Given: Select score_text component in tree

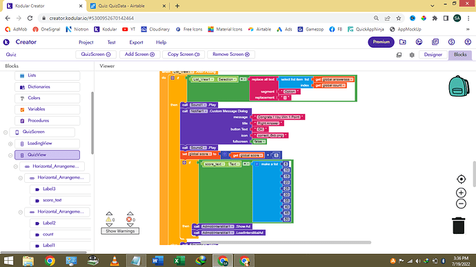Looking at the screenshot, I should coord(60,201).
